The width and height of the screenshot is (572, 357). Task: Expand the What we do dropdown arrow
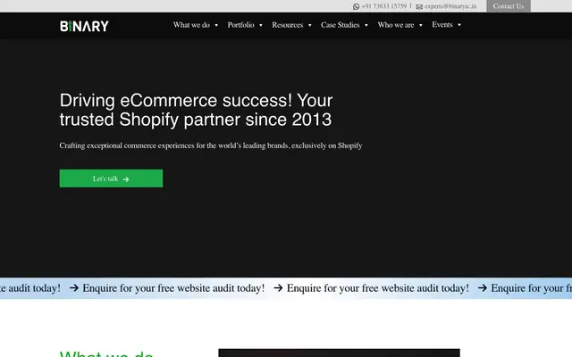pos(216,25)
